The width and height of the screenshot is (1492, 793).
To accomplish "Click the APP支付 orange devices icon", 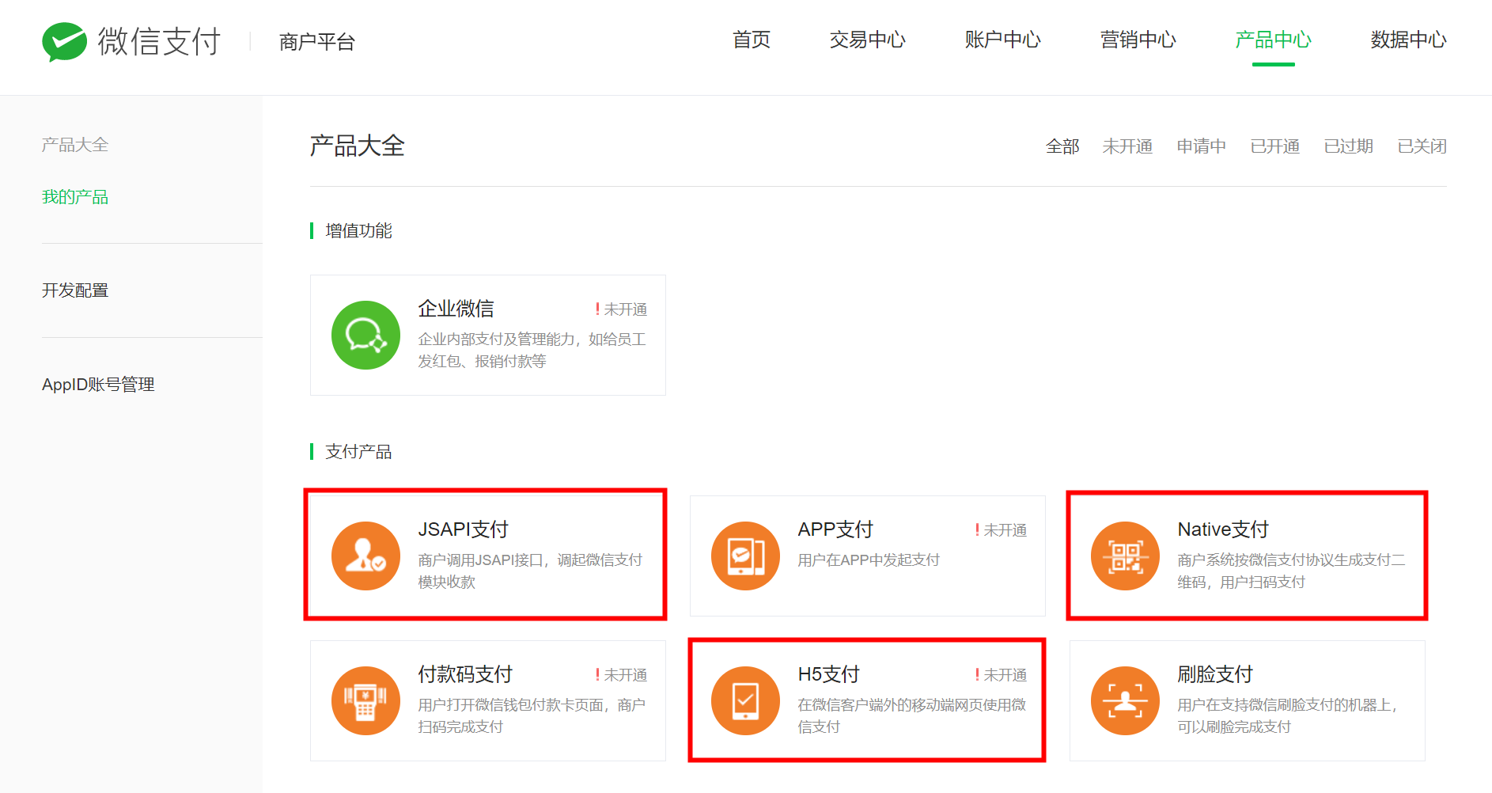I will pyautogui.click(x=745, y=556).
